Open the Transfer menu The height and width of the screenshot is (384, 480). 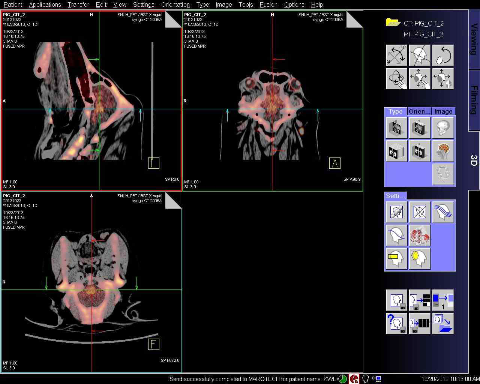(78, 4)
